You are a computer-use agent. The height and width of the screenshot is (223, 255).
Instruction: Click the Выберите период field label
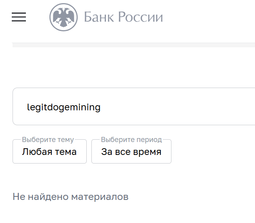(131, 140)
